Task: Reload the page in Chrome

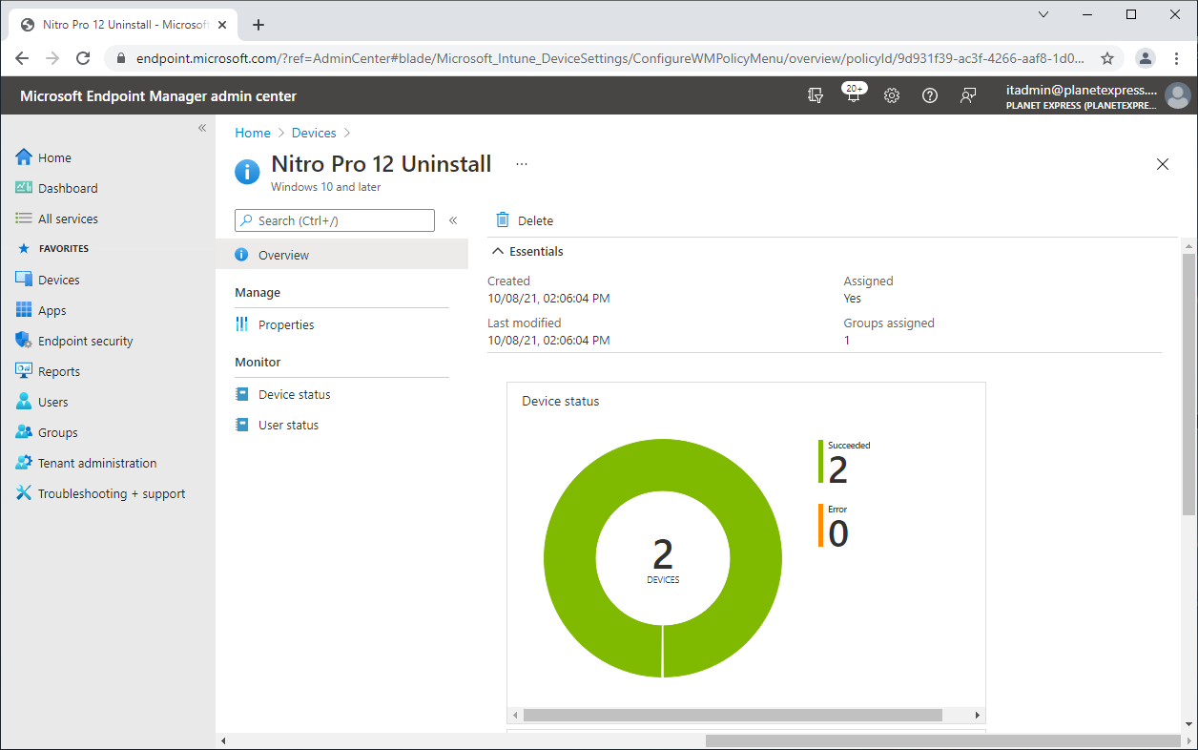Action: (83, 58)
